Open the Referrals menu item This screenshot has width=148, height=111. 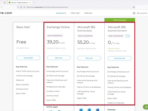point(88,13)
